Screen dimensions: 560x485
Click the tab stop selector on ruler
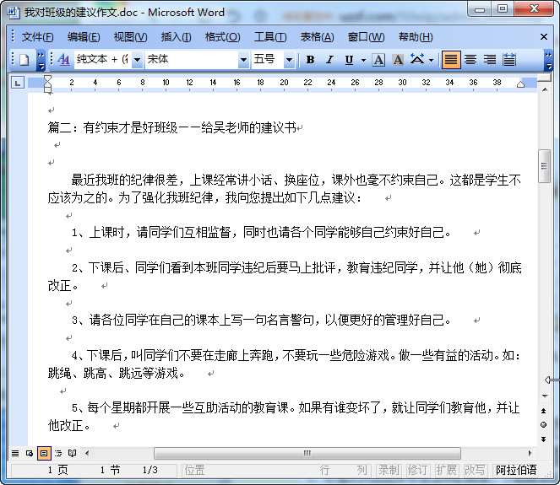point(18,83)
